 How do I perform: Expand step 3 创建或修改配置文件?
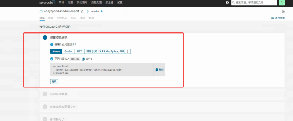(63, 107)
